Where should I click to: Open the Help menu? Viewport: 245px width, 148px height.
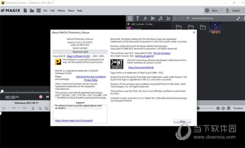tap(80, 11)
